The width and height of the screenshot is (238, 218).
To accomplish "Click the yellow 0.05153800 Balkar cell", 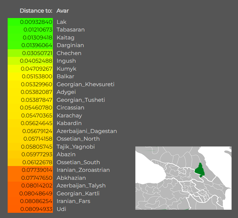I will [30, 76].
